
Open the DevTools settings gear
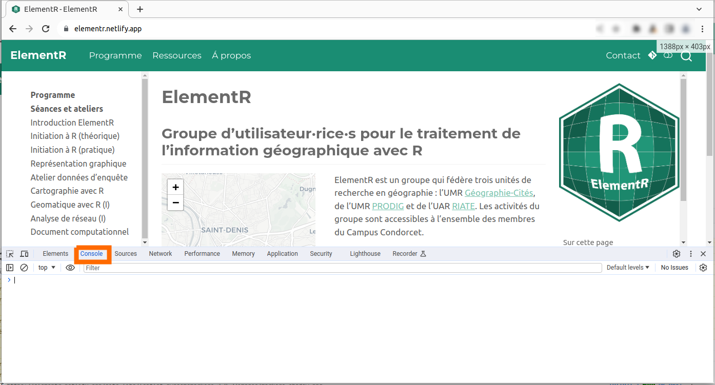coord(677,254)
